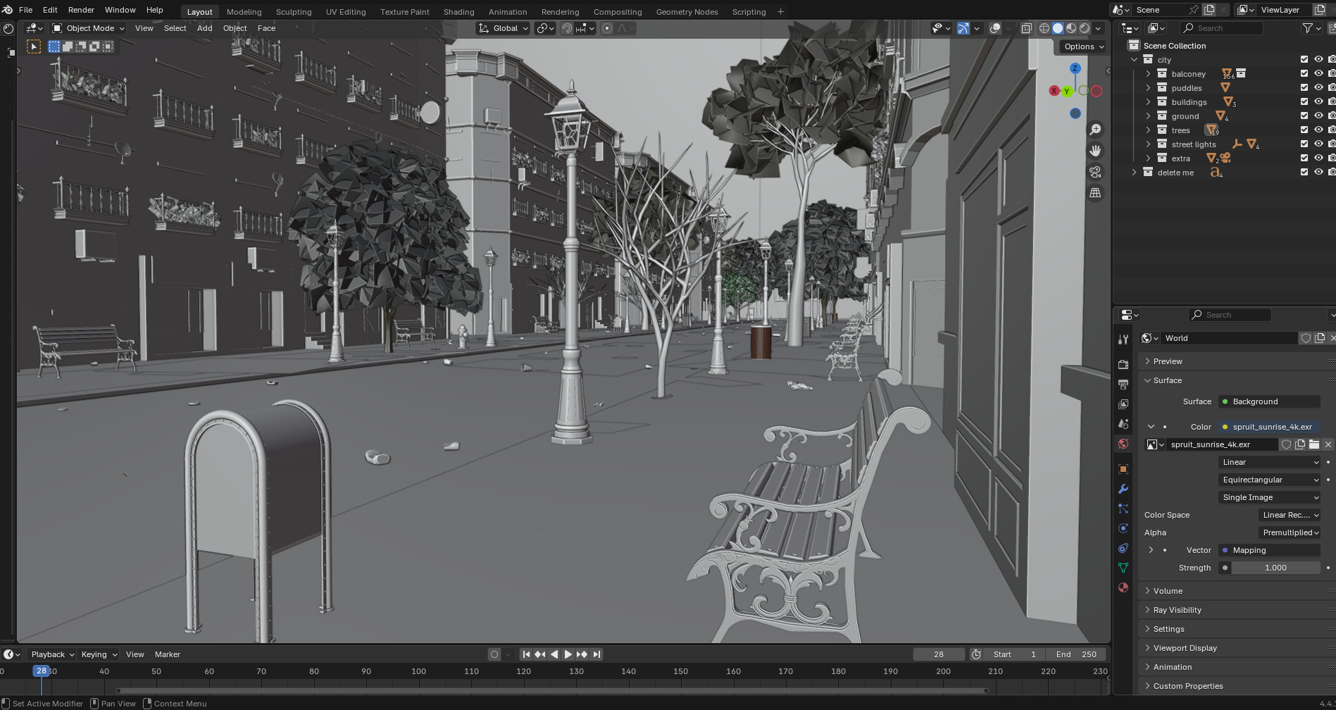This screenshot has height=710, width=1336.
Task: Open the Material properties tab
Action: [1123, 587]
